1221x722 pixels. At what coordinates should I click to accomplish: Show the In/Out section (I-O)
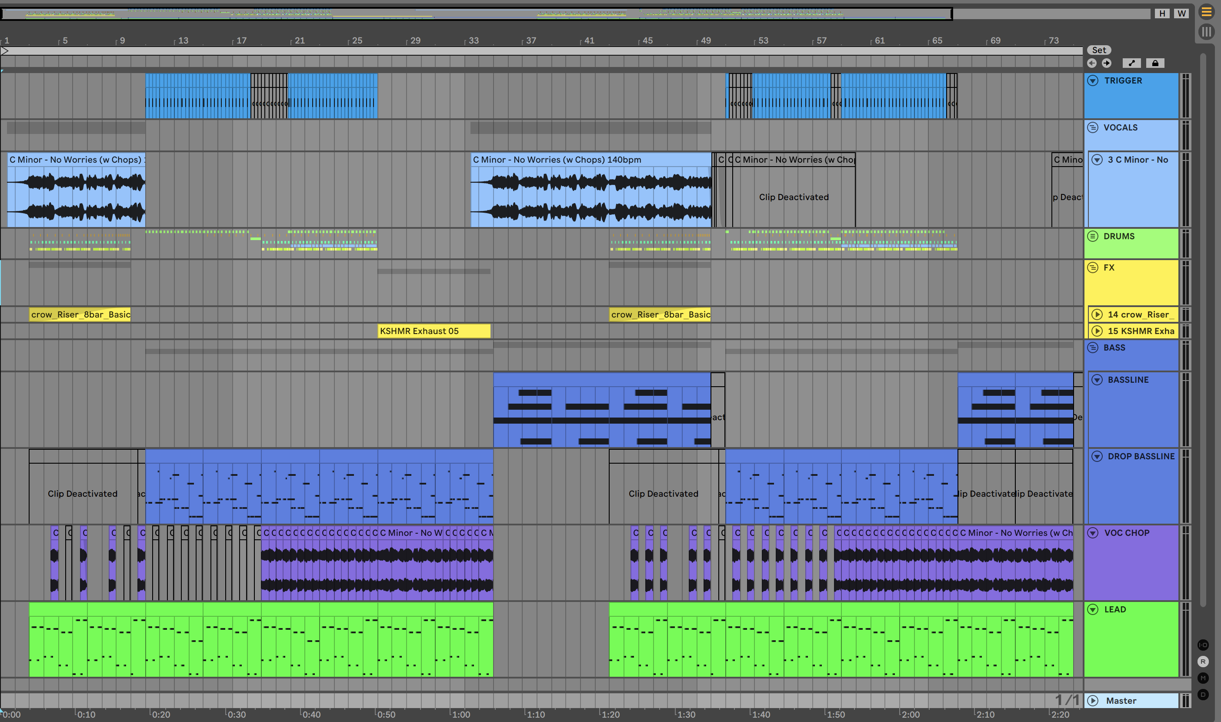click(x=1203, y=645)
